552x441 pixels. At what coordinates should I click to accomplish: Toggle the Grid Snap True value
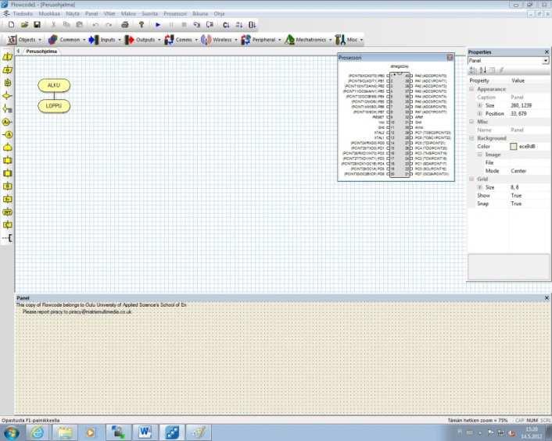pyautogui.click(x=516, y=204)
